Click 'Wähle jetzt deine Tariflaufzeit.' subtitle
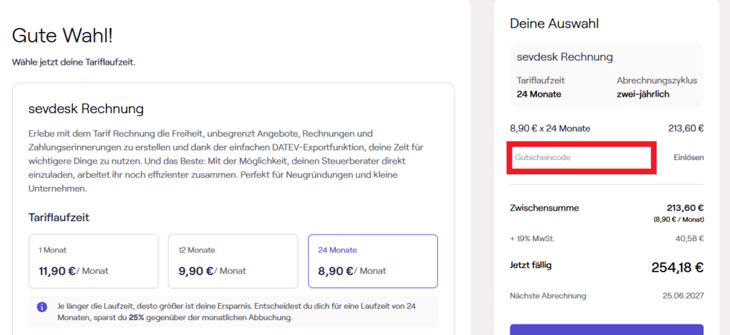 click(73, 62)
